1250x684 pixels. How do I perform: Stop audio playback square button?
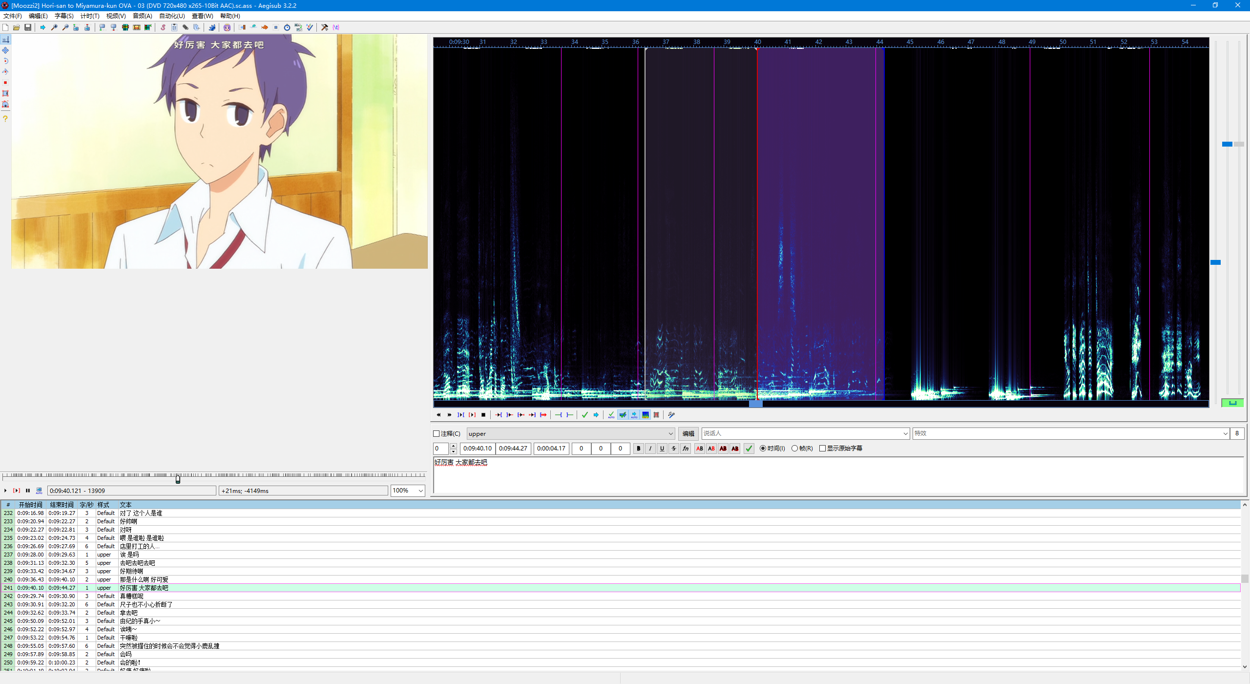pyautogui.click(x=483, y=415)
